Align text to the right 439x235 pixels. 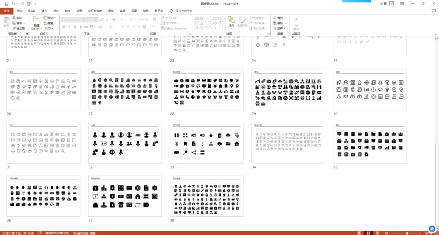134,27
